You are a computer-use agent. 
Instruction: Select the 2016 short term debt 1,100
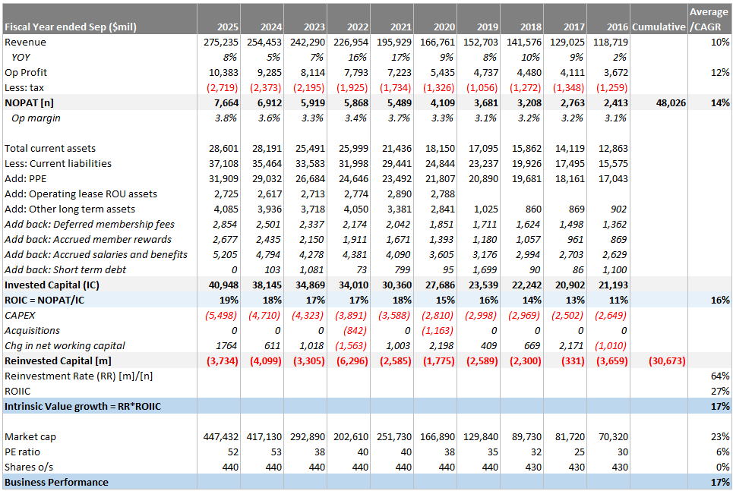click(x=615, y=269)
